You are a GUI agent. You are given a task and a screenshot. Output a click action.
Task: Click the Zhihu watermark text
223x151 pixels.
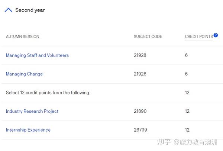click(187, 142)
